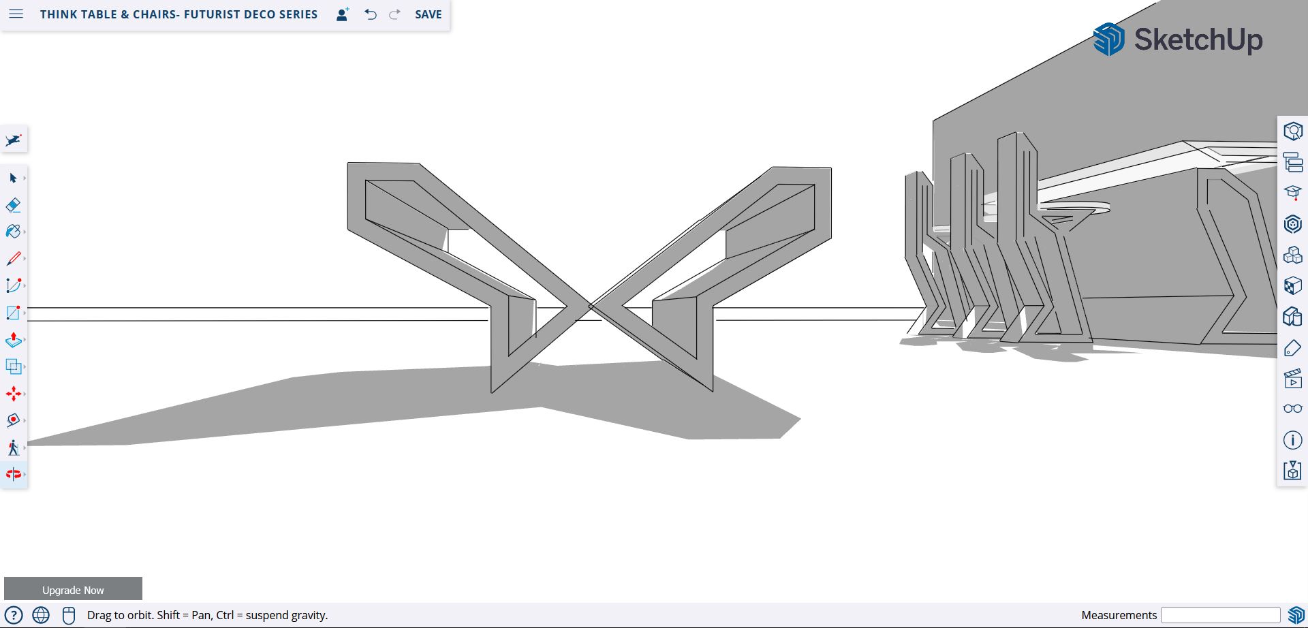Click the Move tool icon
This screenshot has width=1308, height=628.
13,394
